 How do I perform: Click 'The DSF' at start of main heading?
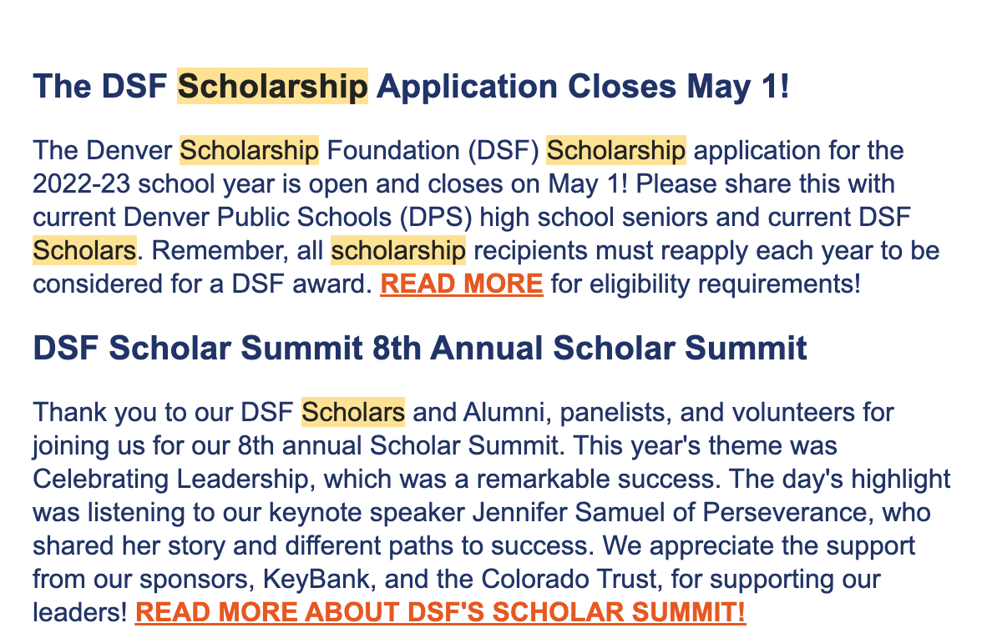tap(100, 86)
